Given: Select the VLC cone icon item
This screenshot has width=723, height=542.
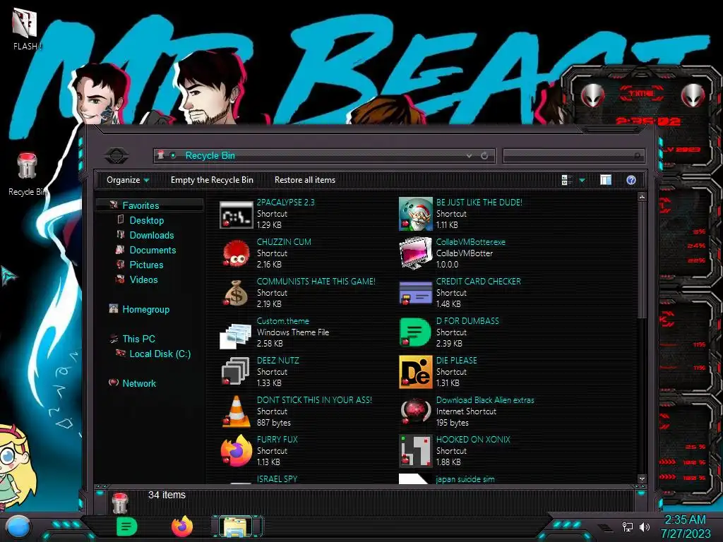Looking at the screenshot, I should click(x=236, y=411).
